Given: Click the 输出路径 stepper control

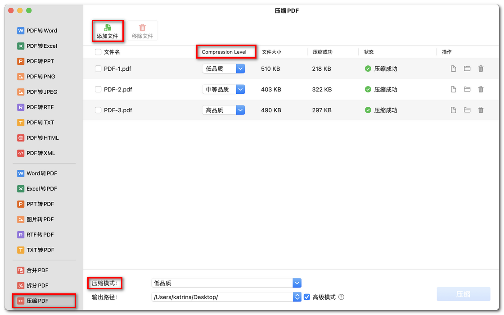Looking at the screenshot, I should [297, 297].
